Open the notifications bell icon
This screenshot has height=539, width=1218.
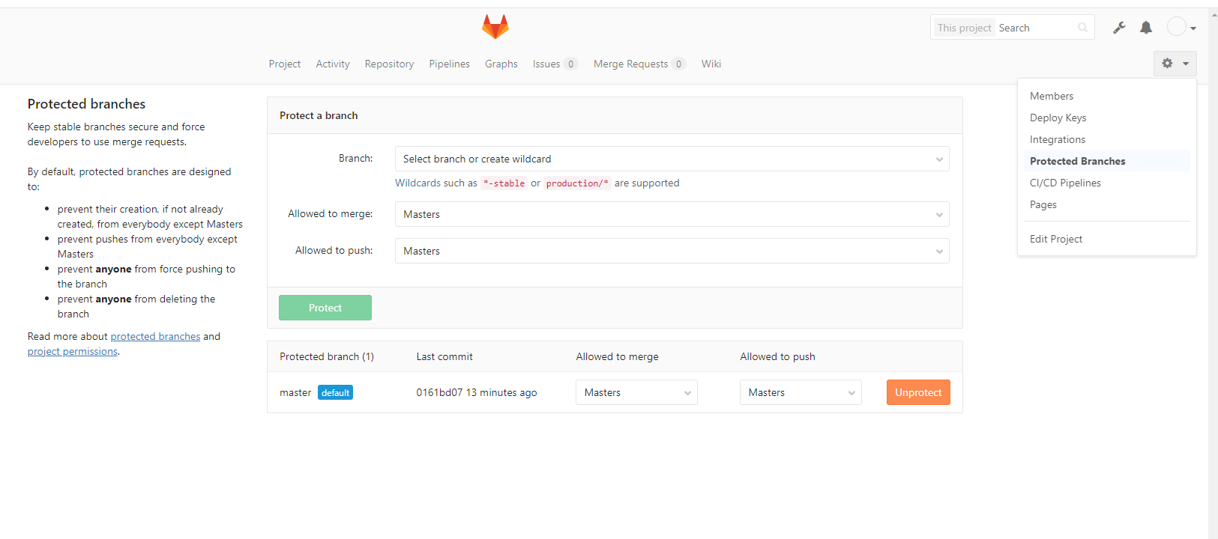(x=1146, y=28)
